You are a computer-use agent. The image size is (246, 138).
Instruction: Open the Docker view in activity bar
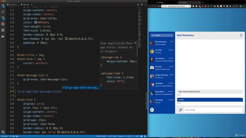(3, 36)
